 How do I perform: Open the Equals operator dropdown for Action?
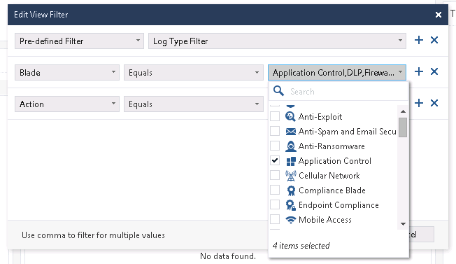[194, 104]
